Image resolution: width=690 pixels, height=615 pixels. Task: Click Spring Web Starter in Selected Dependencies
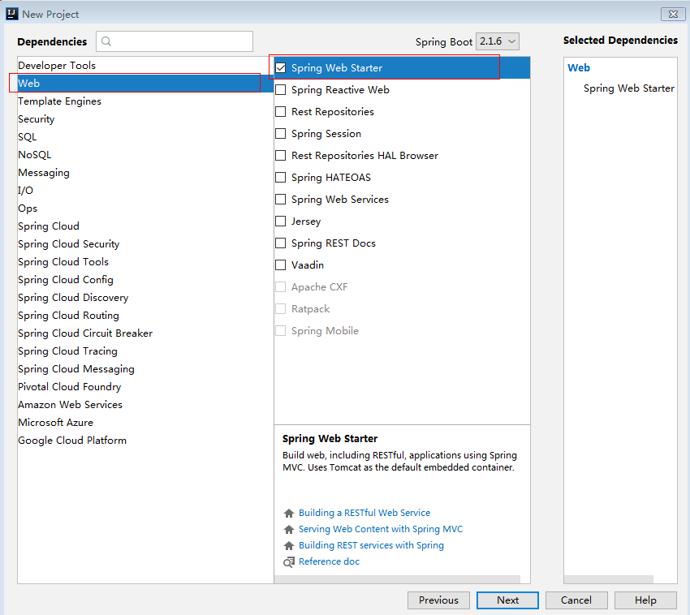[629, 88]
